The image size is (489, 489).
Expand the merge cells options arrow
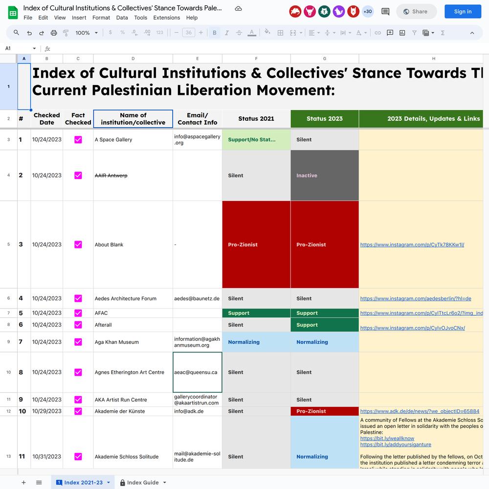point(301,33)
